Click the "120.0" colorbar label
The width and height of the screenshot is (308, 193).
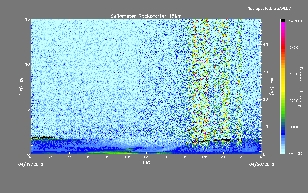[x=294, y=101]
